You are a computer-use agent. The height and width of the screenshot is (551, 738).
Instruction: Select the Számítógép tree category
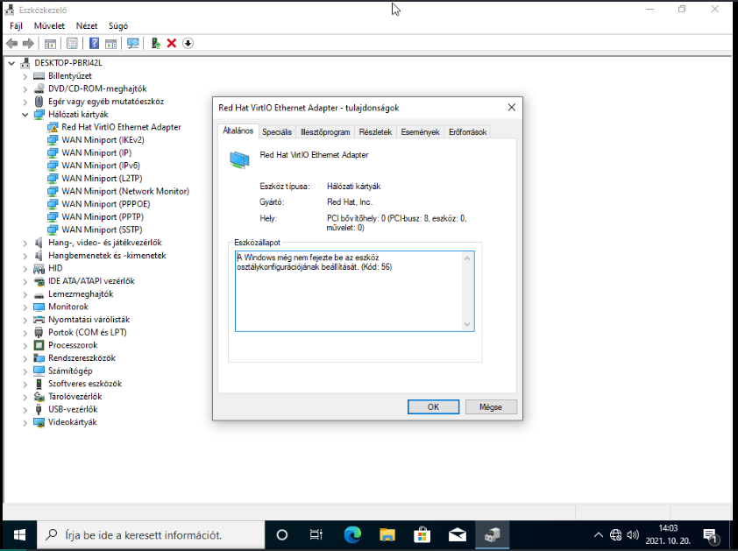[70, 371]
